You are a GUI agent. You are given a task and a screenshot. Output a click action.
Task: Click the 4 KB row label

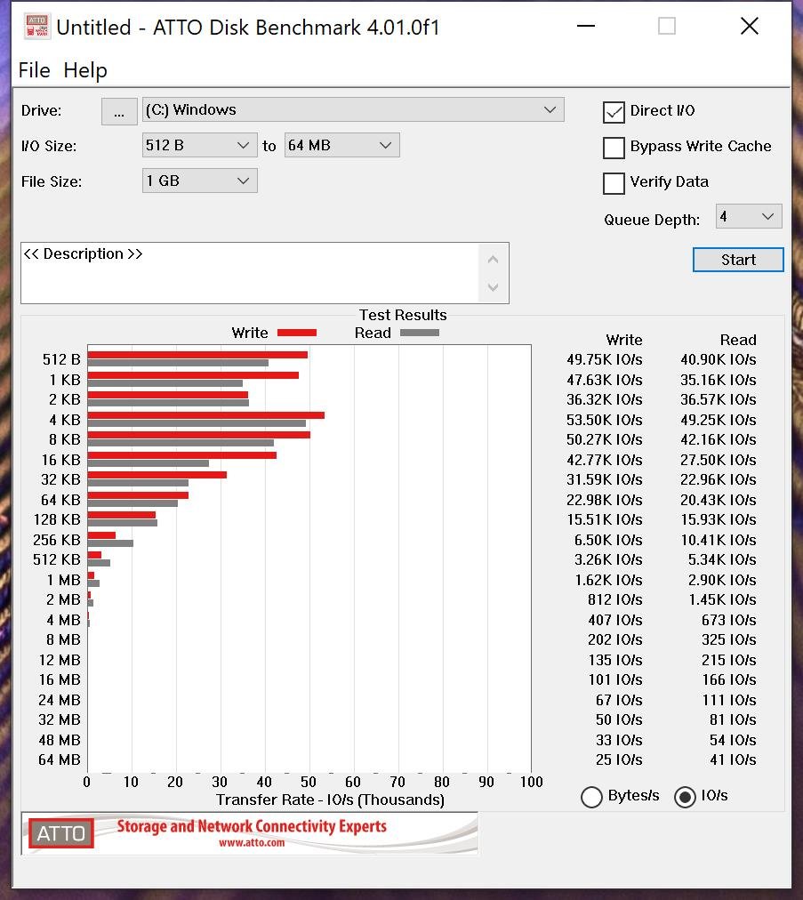click(x=65, y=420)
